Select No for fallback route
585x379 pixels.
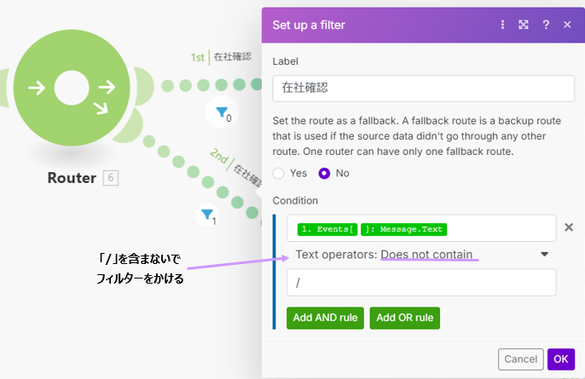click(x=324, y=173)
